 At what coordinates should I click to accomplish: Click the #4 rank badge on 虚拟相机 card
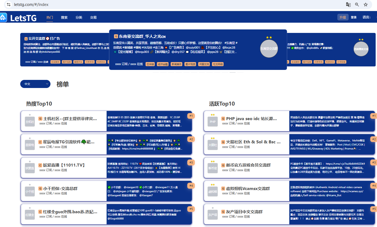click(x=374, y=186)
